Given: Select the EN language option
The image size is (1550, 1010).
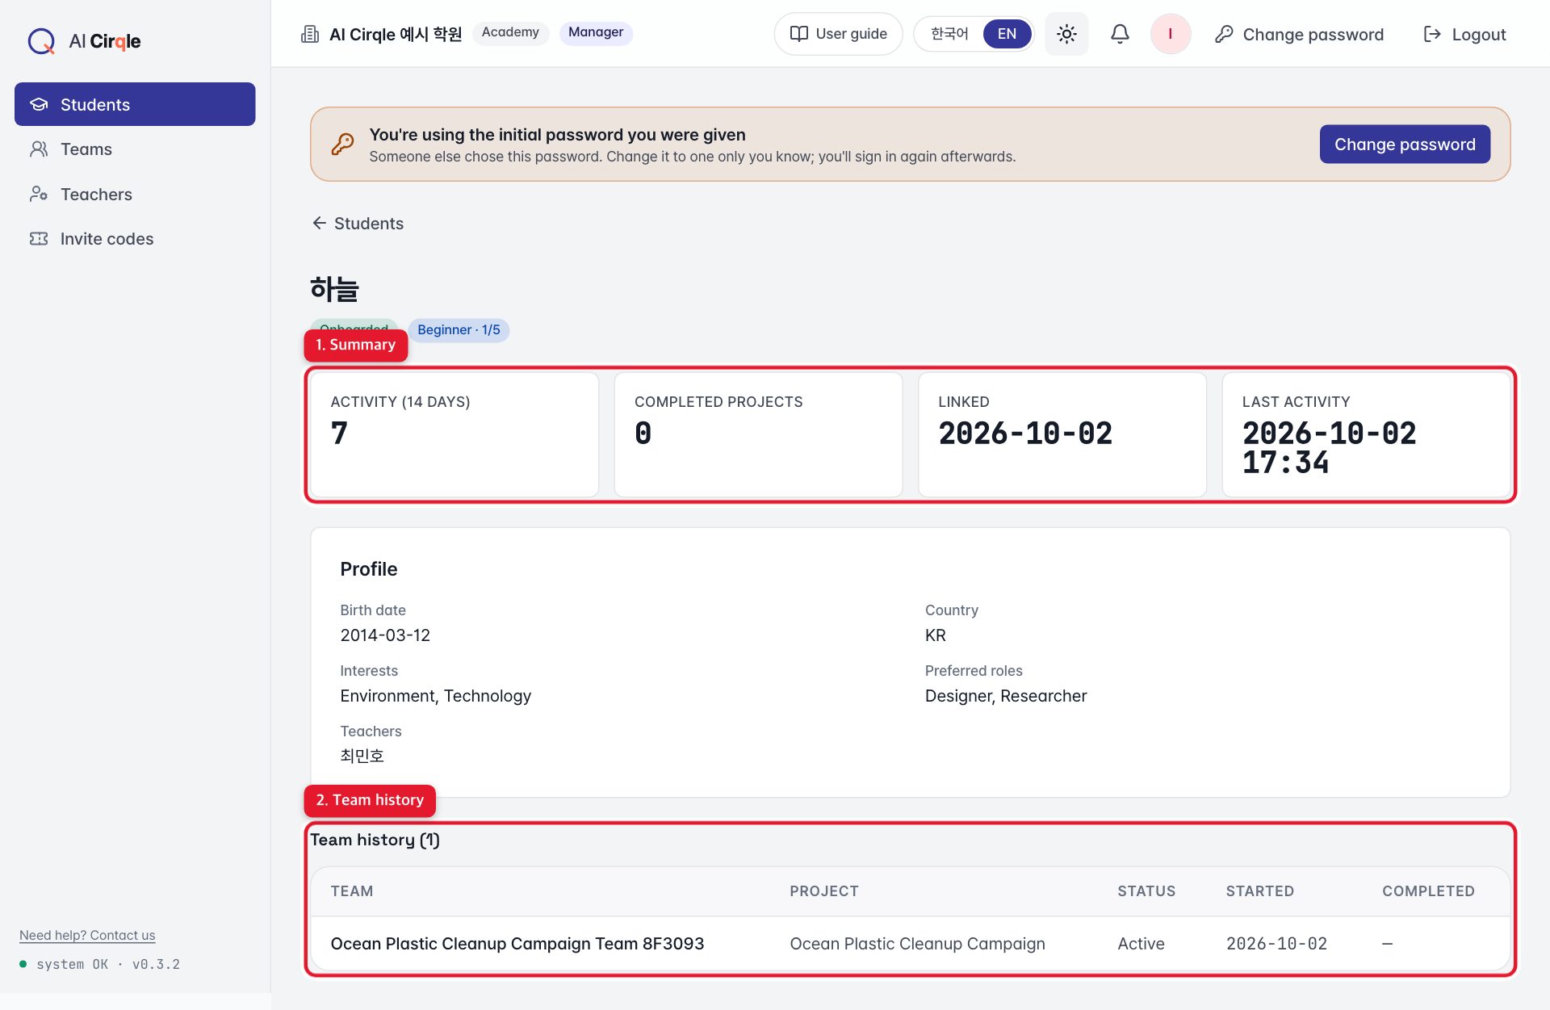Looking at the screenshot, I should (1007, 34).
